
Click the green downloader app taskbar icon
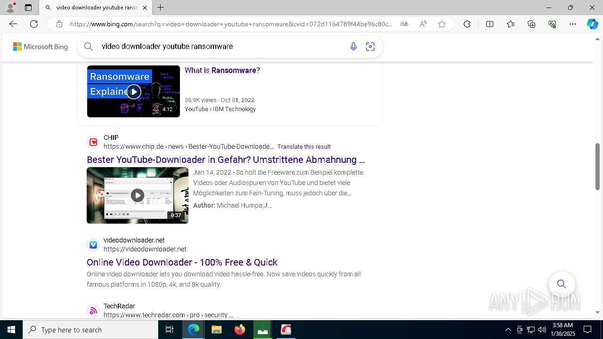263,330
